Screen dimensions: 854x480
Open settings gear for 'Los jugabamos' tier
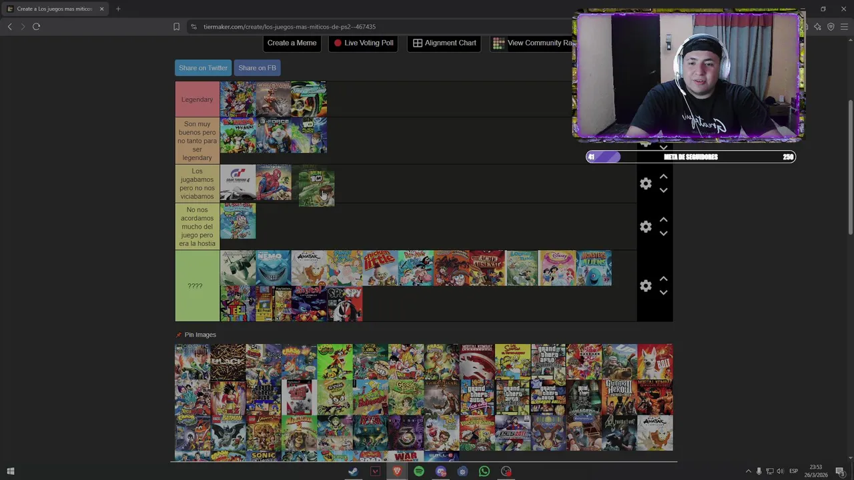coord(645,183)
